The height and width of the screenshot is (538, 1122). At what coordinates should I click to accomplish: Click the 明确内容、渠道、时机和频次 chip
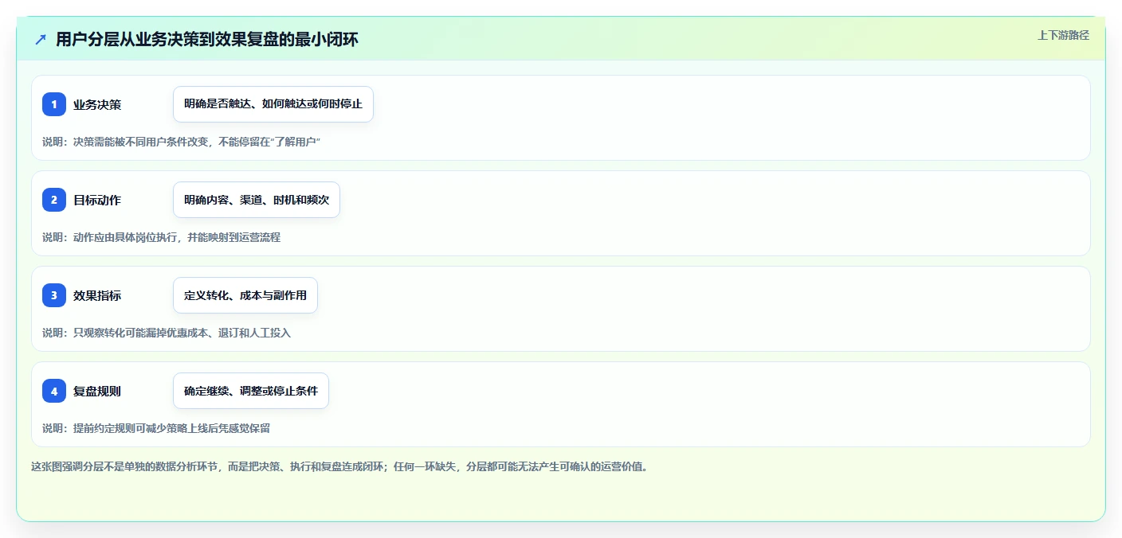pyautogui.click(x=257, y=200)
